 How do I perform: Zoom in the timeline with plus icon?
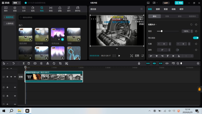tap(198, 63)
